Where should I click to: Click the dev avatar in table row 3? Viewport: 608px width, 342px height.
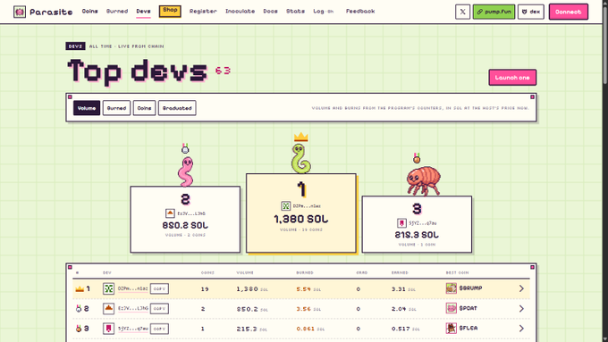(108, 329)
